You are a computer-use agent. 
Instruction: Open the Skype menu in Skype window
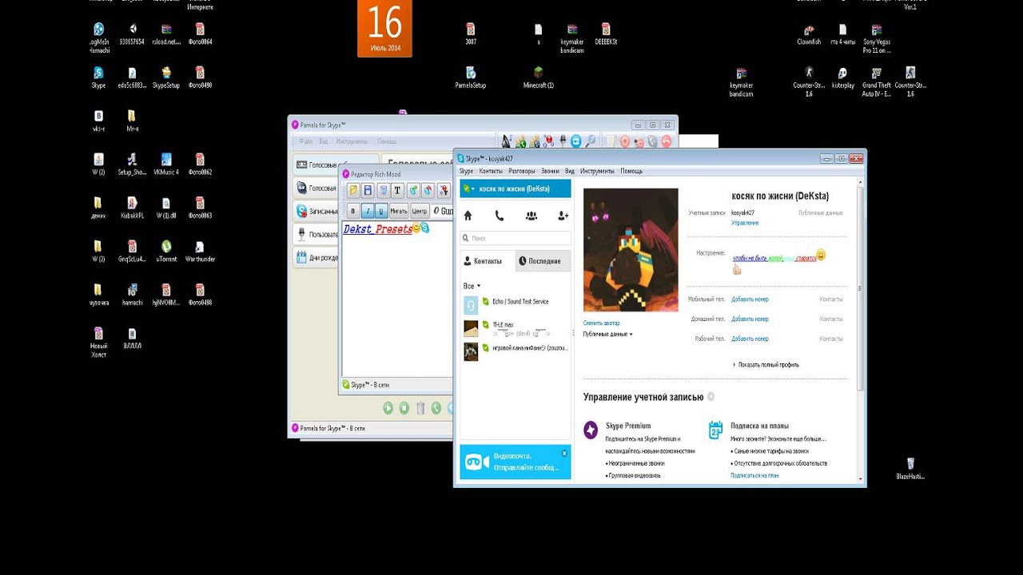click(x=466, y=171)
